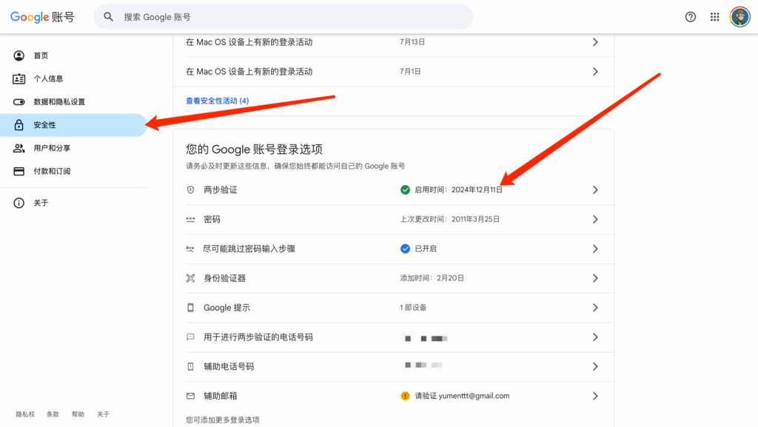Image resolution: width=758 pixels, height=427 pixels.
Task: Open the help question mark icon
Action: [691, 17]
